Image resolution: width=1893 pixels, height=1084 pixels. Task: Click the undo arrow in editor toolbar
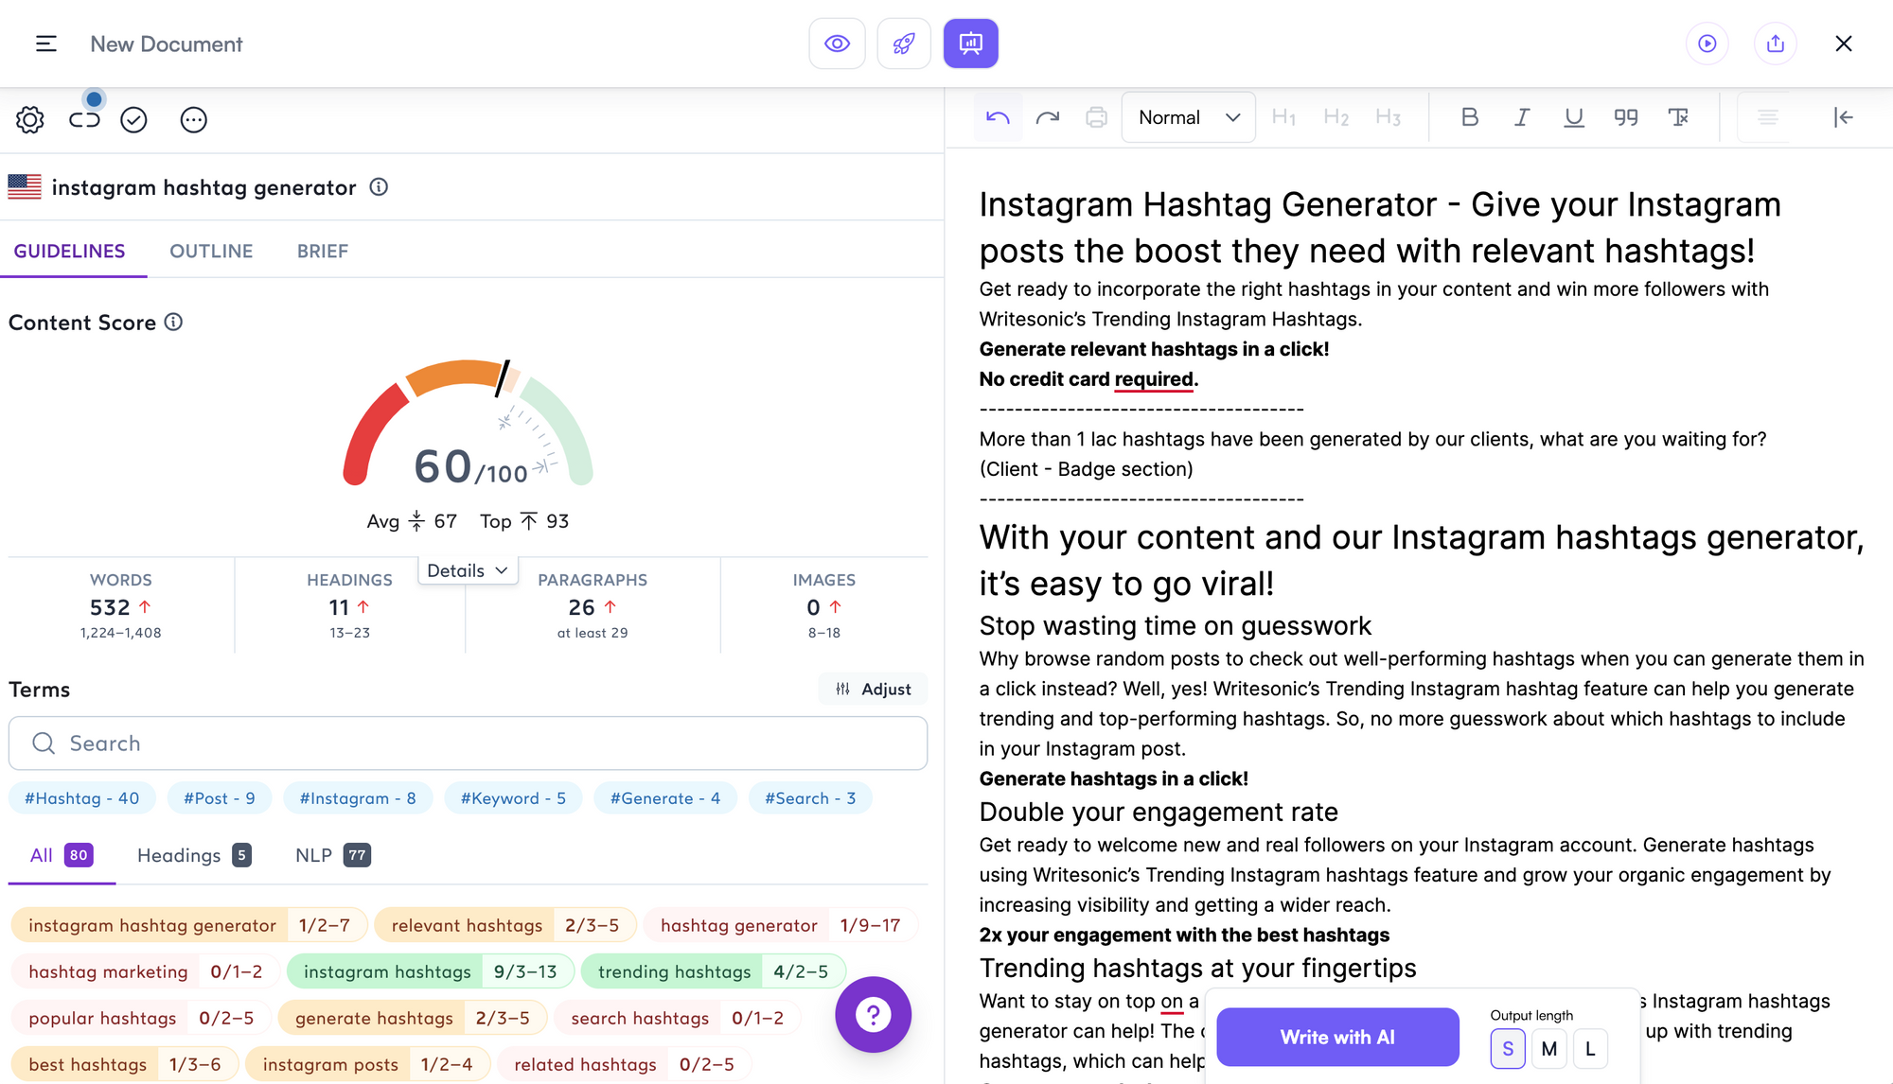(998, 117)
